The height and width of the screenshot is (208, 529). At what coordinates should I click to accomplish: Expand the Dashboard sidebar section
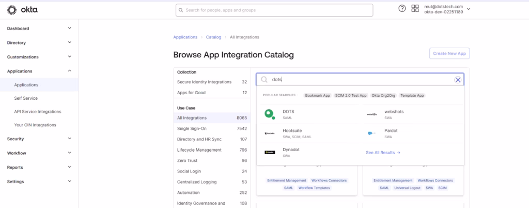pyautogui.click(x=70, y=28)
